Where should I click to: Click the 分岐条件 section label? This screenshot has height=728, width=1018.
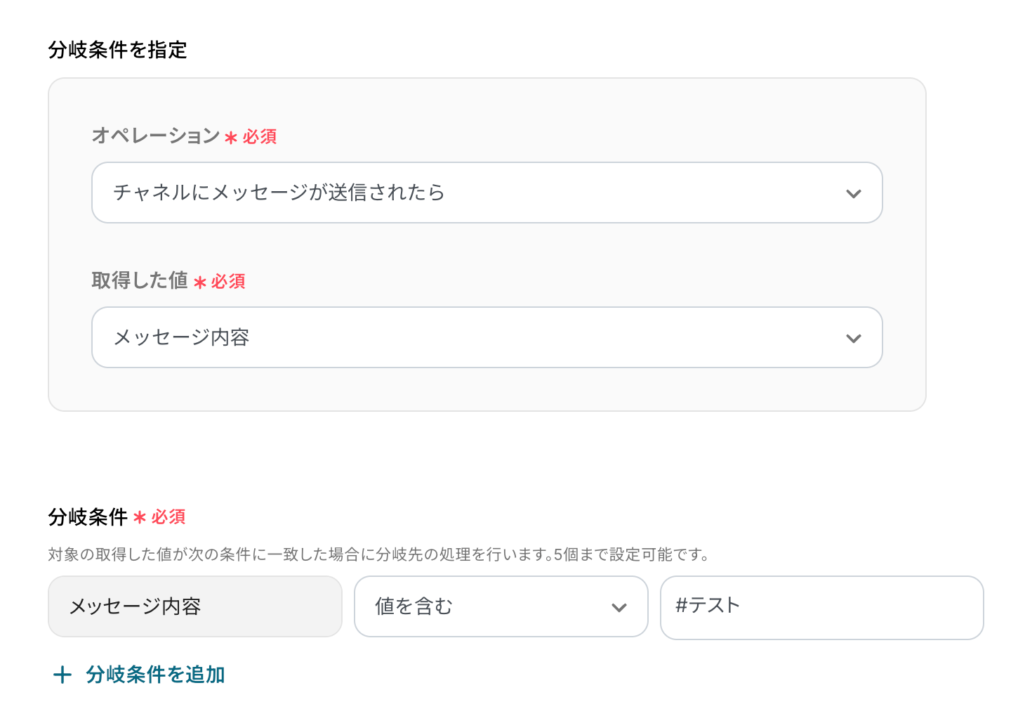(88, 517)
